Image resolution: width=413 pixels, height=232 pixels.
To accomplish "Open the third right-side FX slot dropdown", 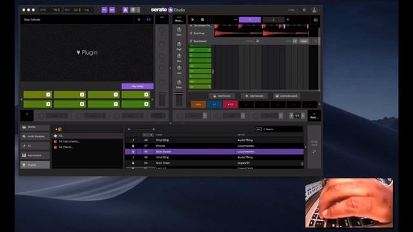I will [281, 116].
